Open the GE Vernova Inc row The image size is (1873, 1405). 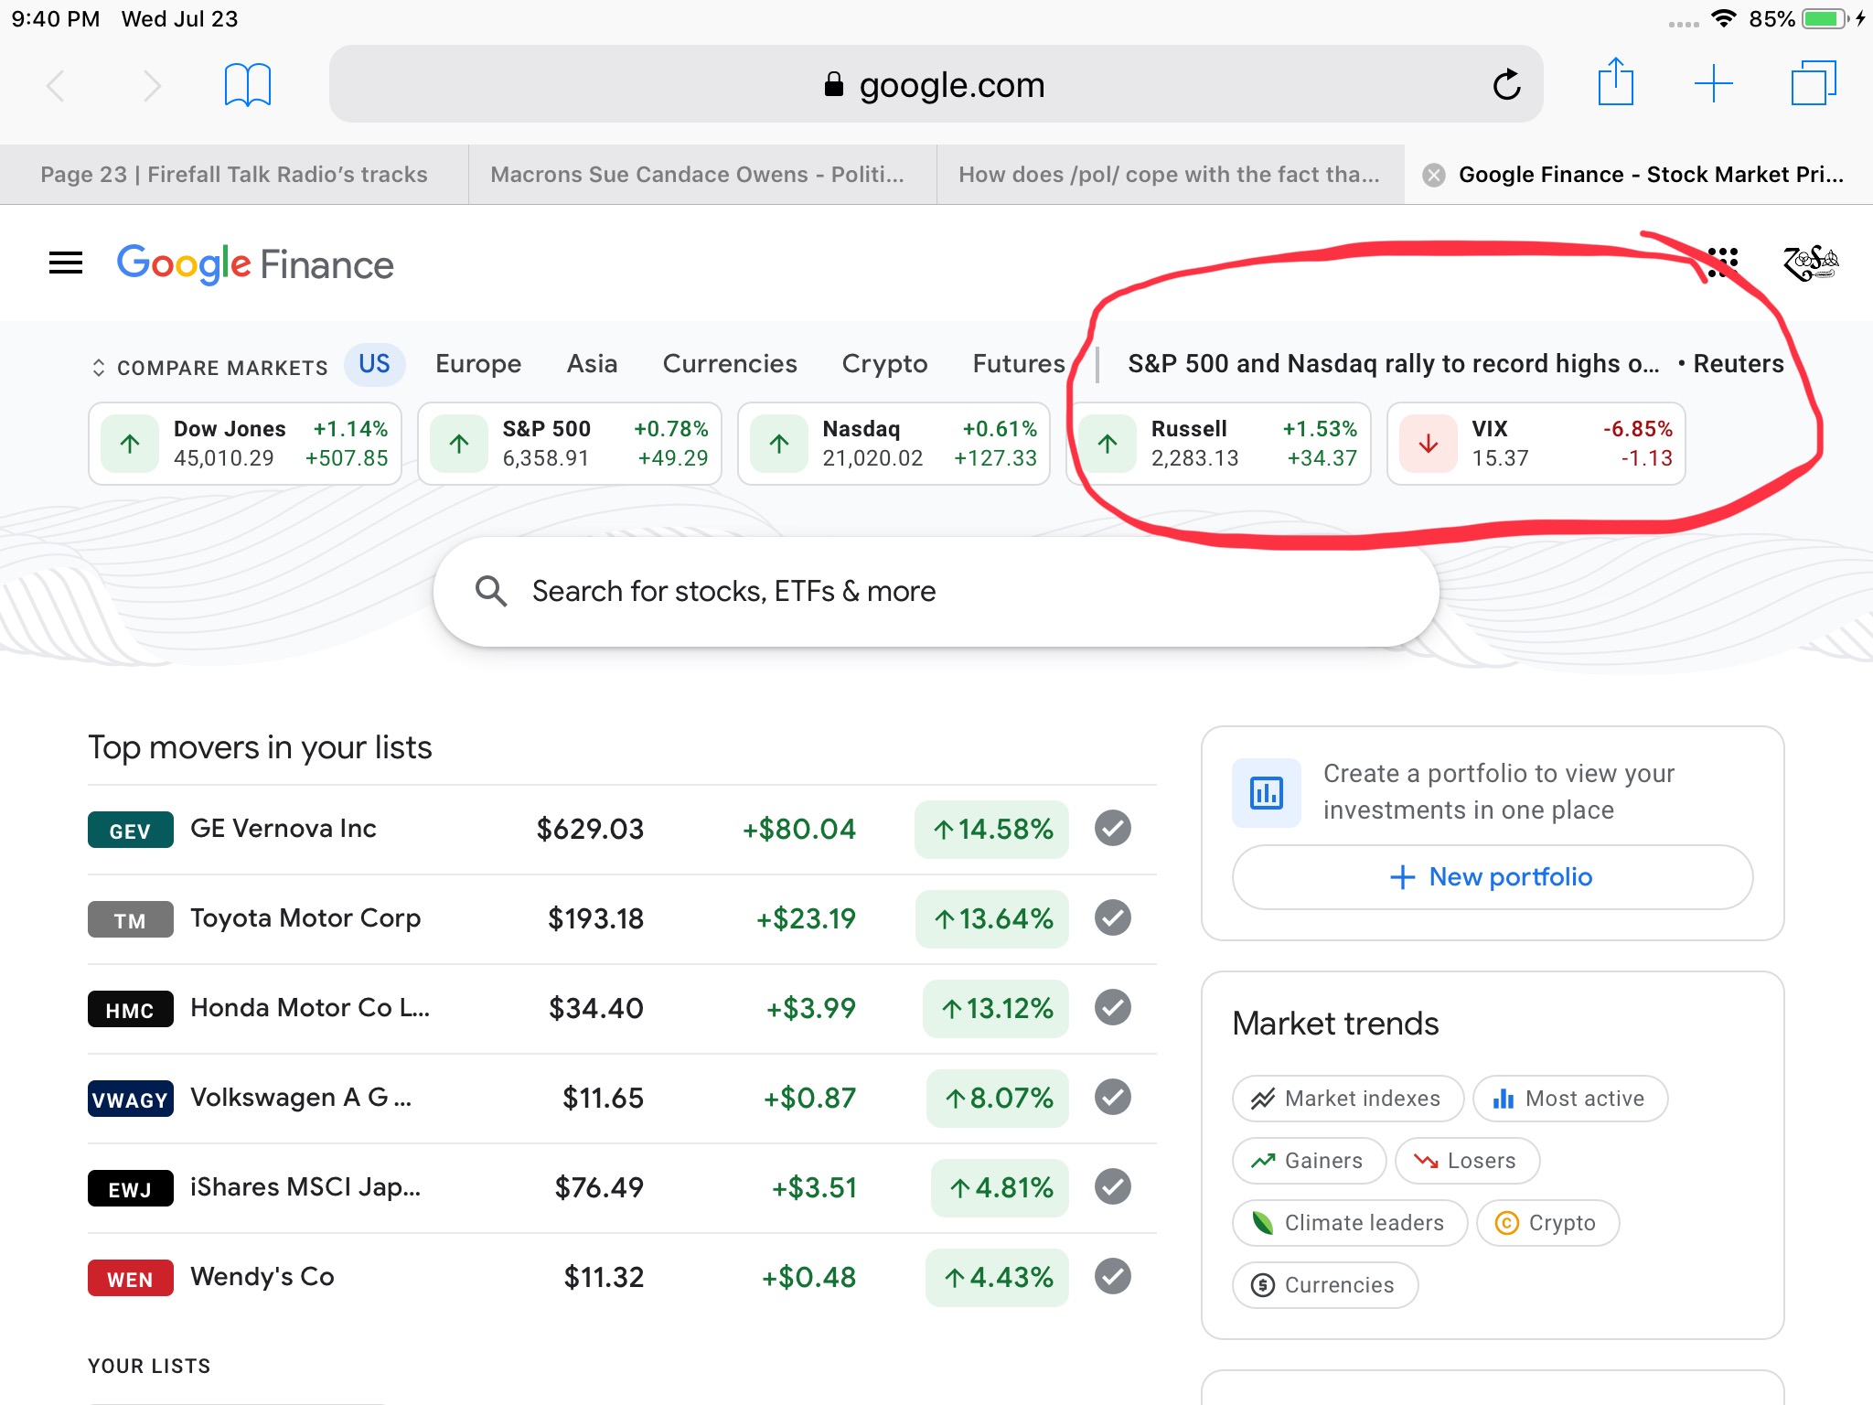622,830
